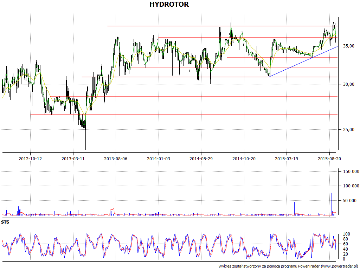Click the 35,00 price axis label
The image size is (360, 270).
coord(348,46)
